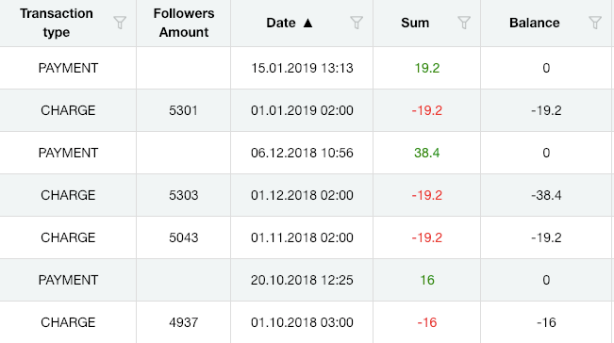Select the PAYMENT row dated 15.01.2019

pyautogui.click(x=307, y=68)
